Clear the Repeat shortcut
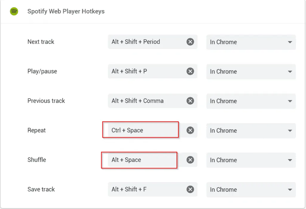This screenshot has height=209, width=306. (190, 130)
